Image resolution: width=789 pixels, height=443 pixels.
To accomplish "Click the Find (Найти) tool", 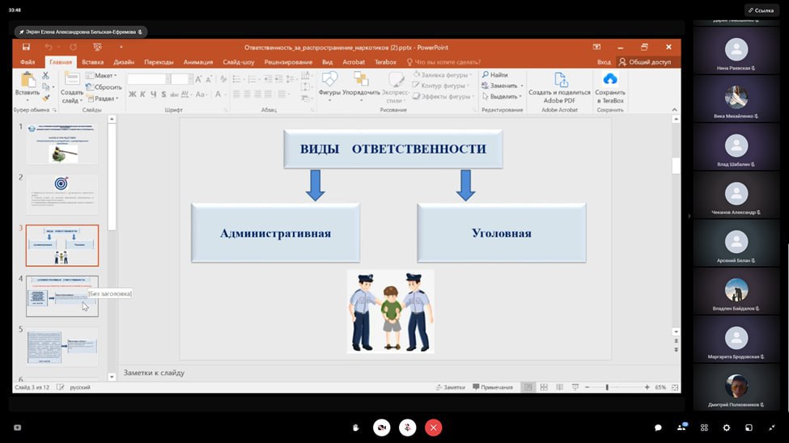I will [x=494, y=74].
